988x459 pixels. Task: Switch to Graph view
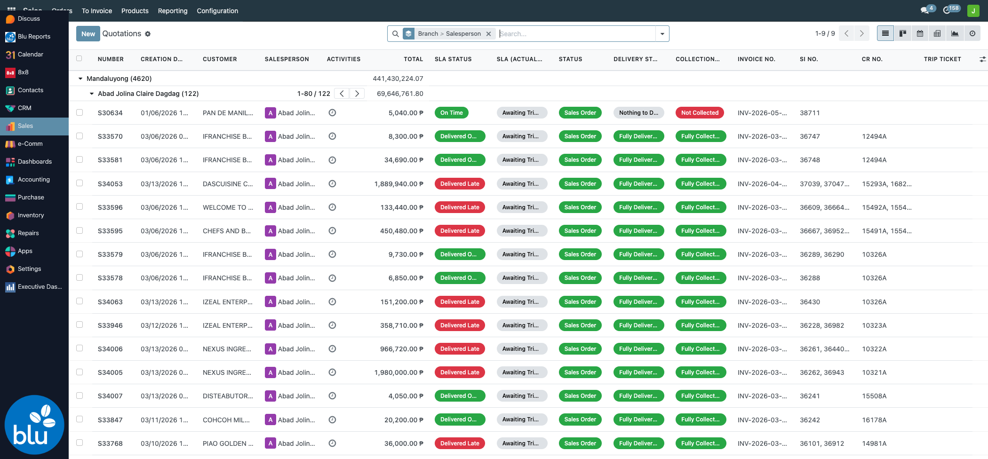[955, 33]
